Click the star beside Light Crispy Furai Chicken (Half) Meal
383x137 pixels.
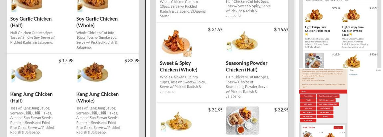(306, 35)
